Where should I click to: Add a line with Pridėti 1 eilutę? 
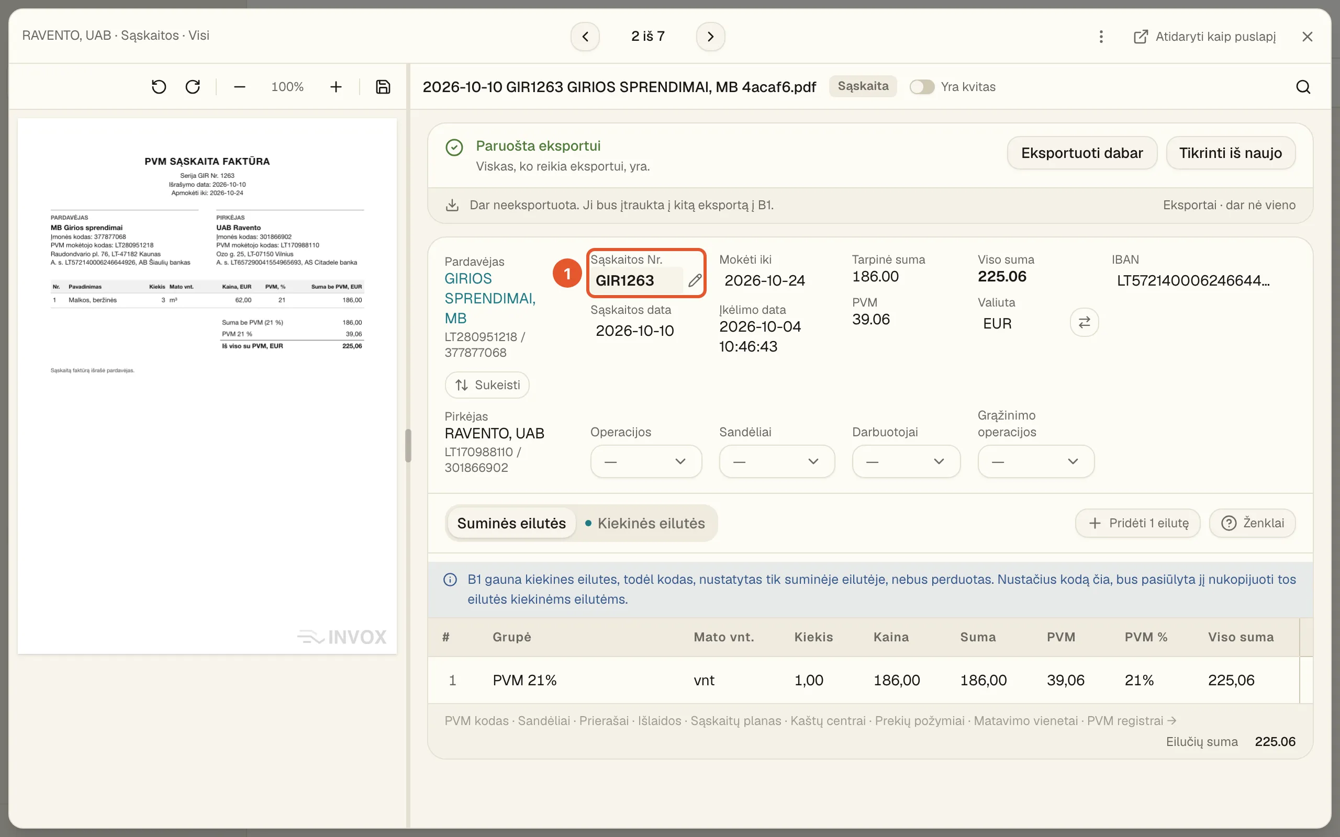click(1138, 523)
